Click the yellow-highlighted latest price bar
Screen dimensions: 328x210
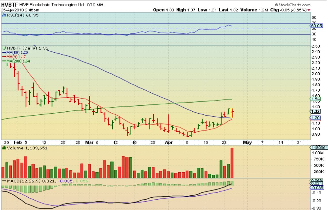tap(232, 113)
